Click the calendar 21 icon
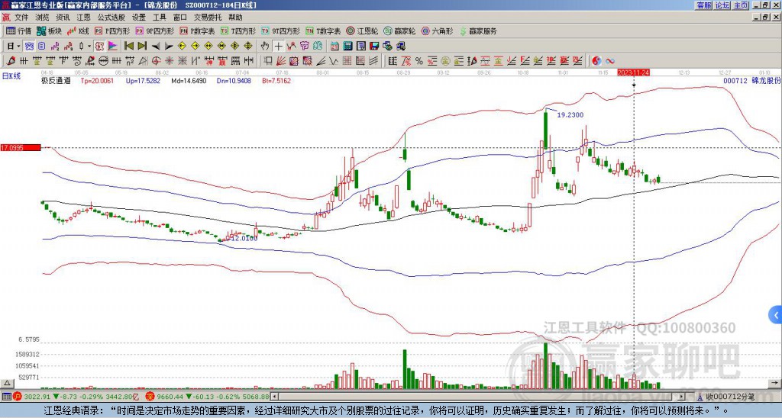The width and height of the screenshot is (782, 418). tap(334, 46)
